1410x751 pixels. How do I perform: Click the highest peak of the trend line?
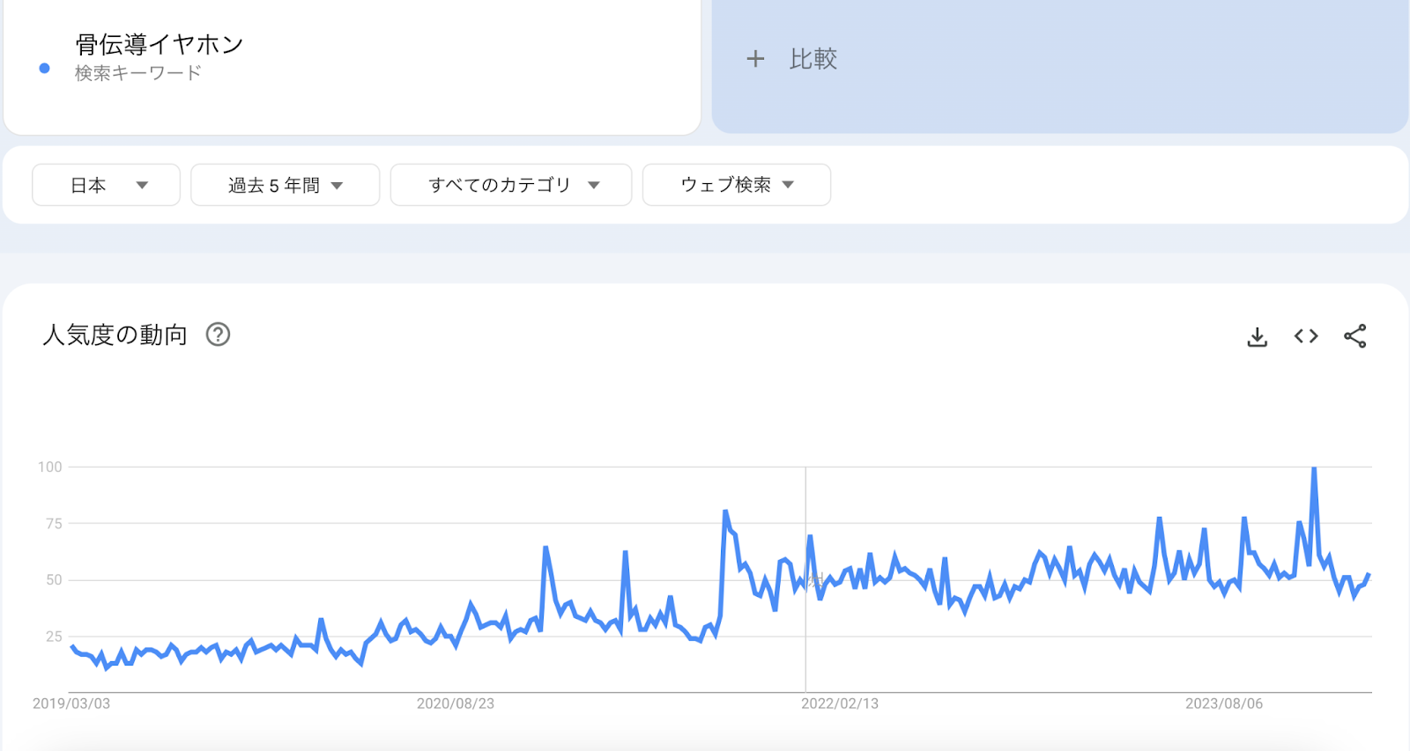1314,469
